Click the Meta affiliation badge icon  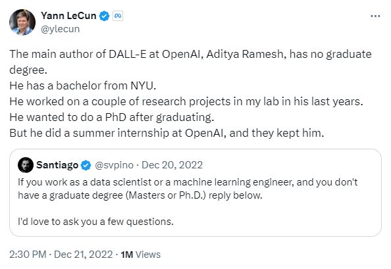(x=118, y=16)
